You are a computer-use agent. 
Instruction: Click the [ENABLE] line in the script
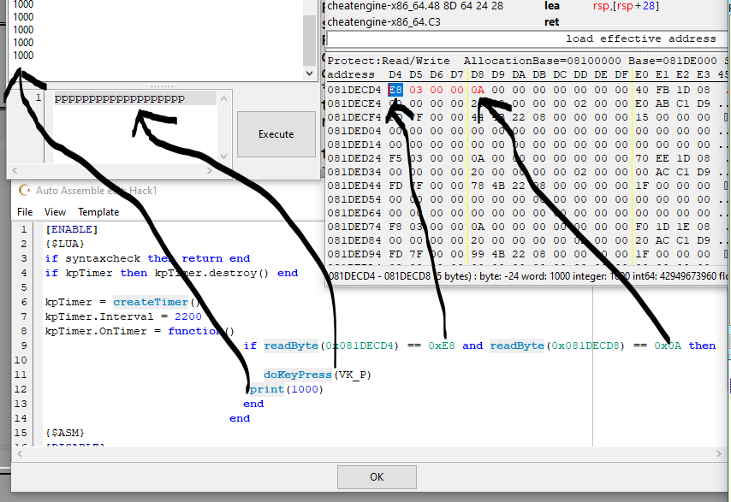pyautogui.click(x=71, y=229)
